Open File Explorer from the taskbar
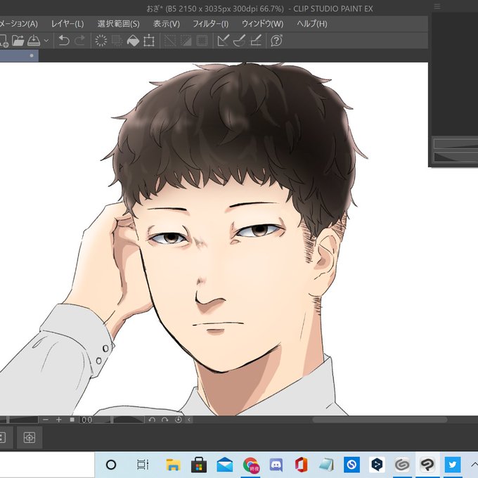Screen dimensions: 478x478 pyautogui.click(x=173, y=465)
